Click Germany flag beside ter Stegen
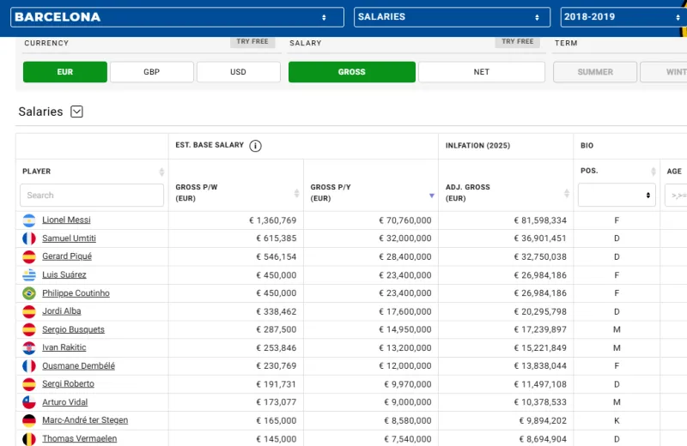This screenshot has height=446, width=687. [29, 420]
